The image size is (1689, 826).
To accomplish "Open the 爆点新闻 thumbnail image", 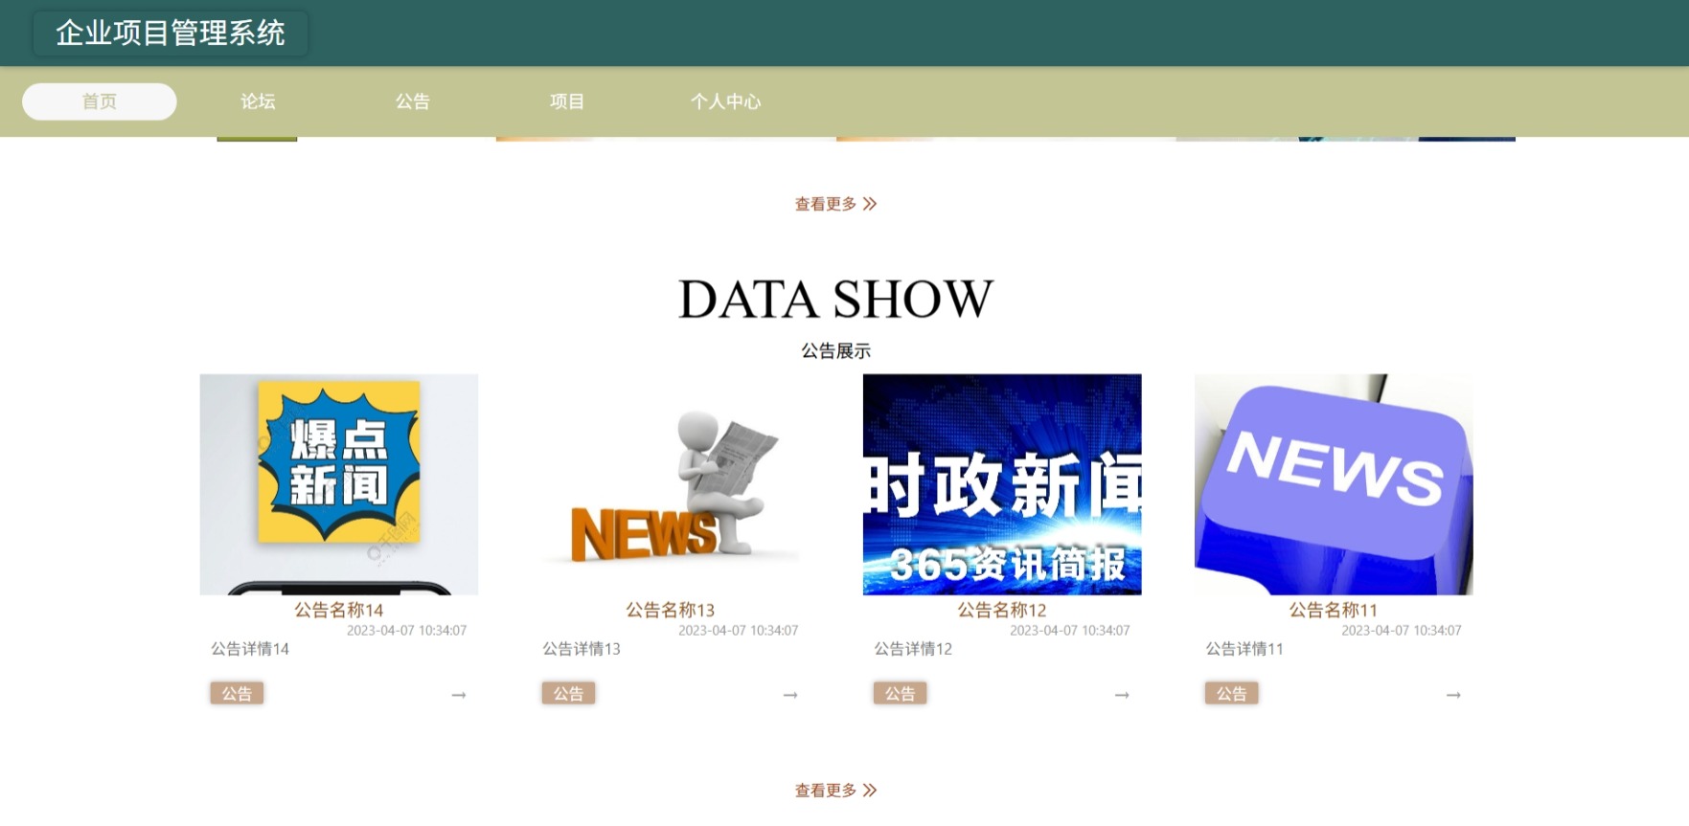I will (x=339, y=484).
